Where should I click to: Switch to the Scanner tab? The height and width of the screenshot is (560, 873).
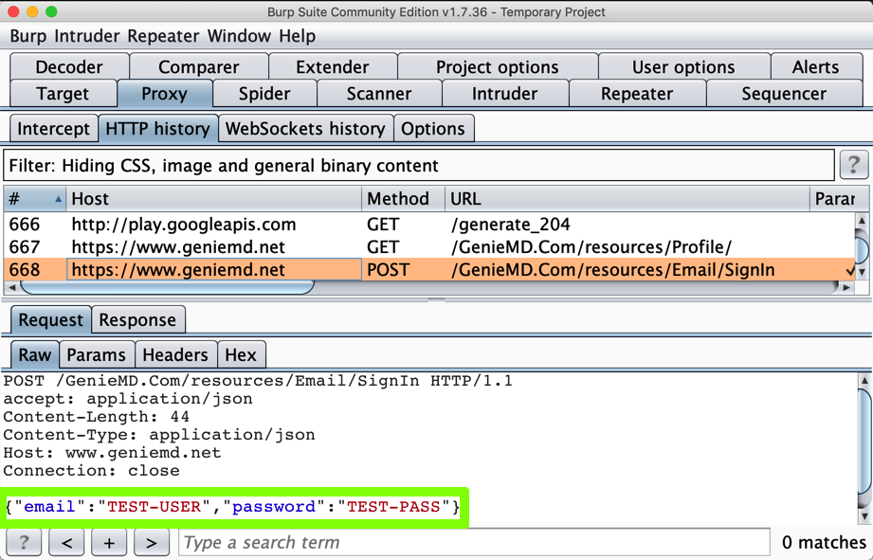coord(378,94)
